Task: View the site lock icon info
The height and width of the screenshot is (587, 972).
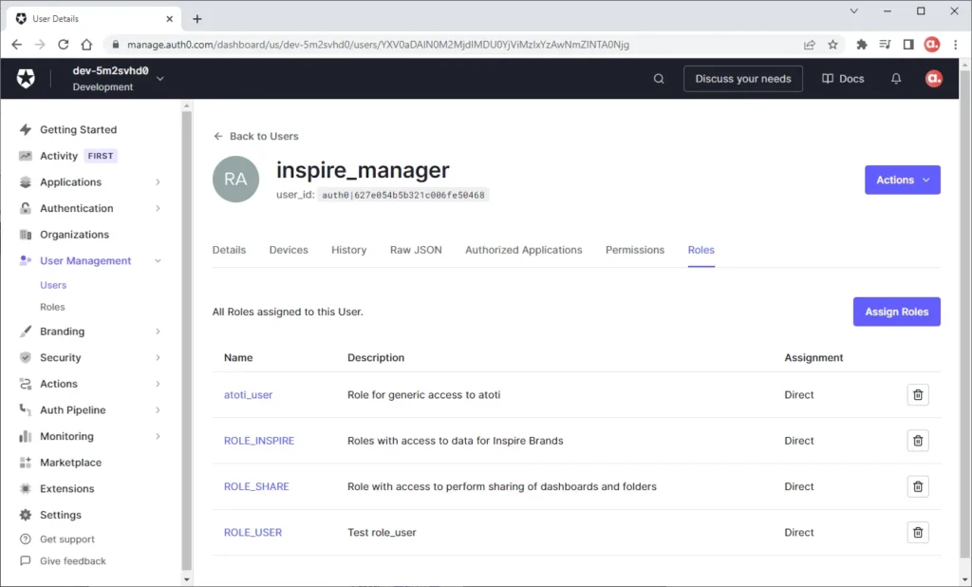Action: click(115, 45)
